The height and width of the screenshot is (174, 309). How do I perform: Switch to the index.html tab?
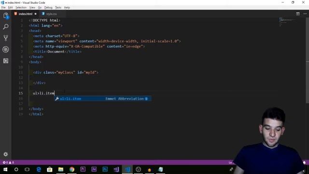click(x=25, y=14)
